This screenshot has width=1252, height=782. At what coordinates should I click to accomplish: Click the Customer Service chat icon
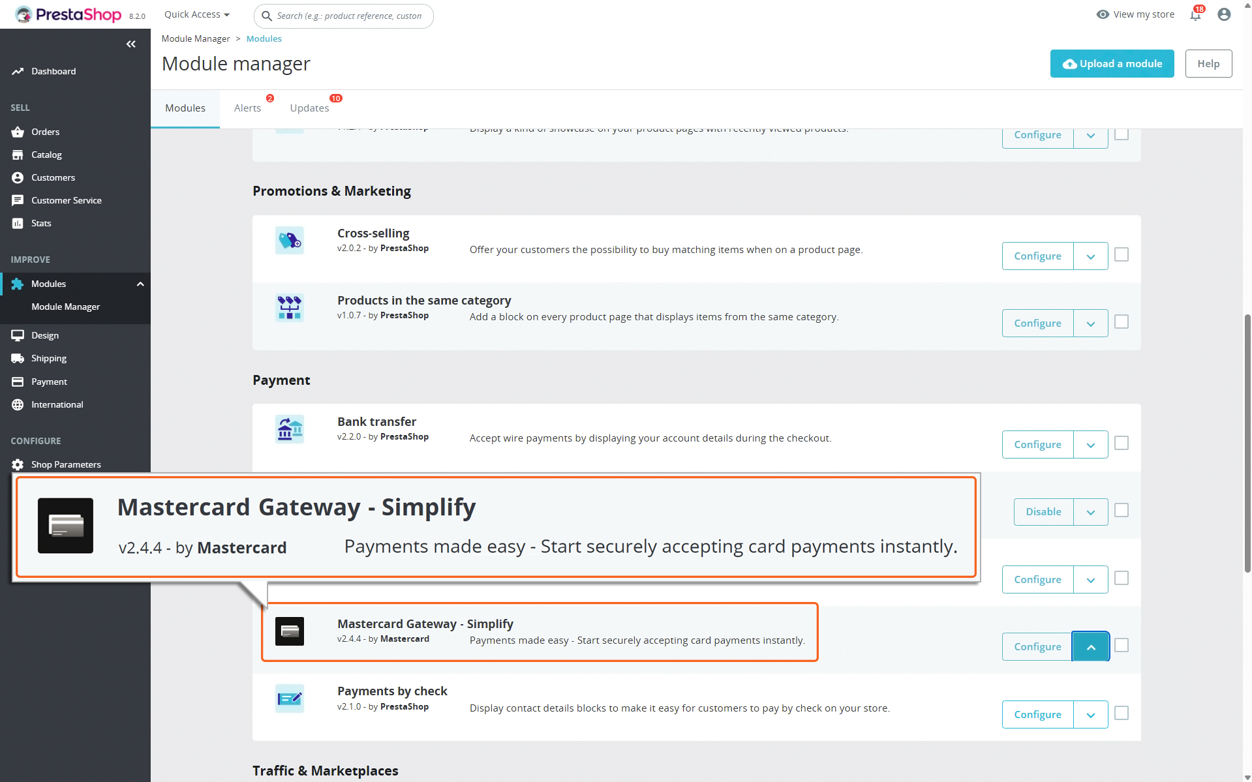tap(18, 200)
